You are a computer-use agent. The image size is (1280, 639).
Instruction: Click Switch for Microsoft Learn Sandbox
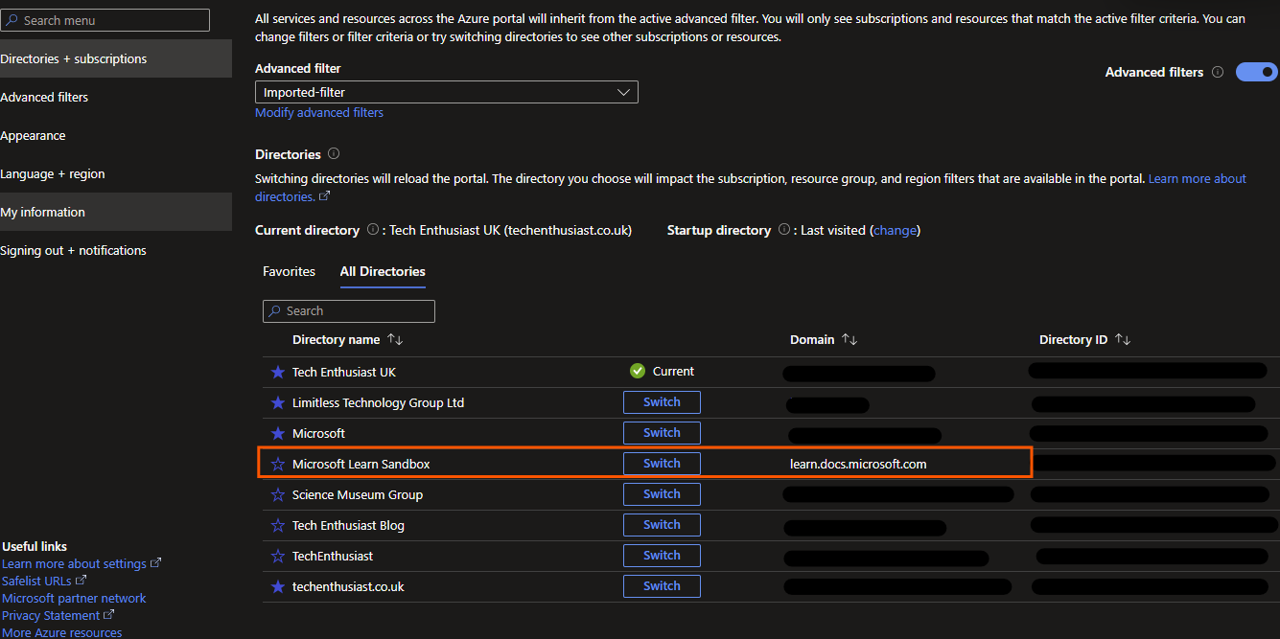662,463
